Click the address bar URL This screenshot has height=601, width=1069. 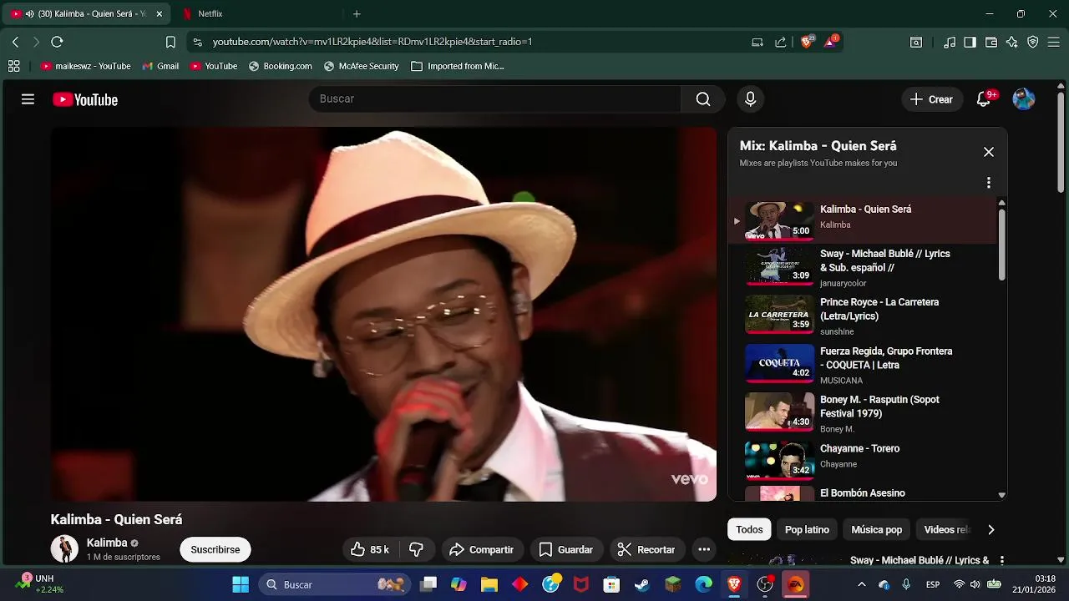[372, 42]
